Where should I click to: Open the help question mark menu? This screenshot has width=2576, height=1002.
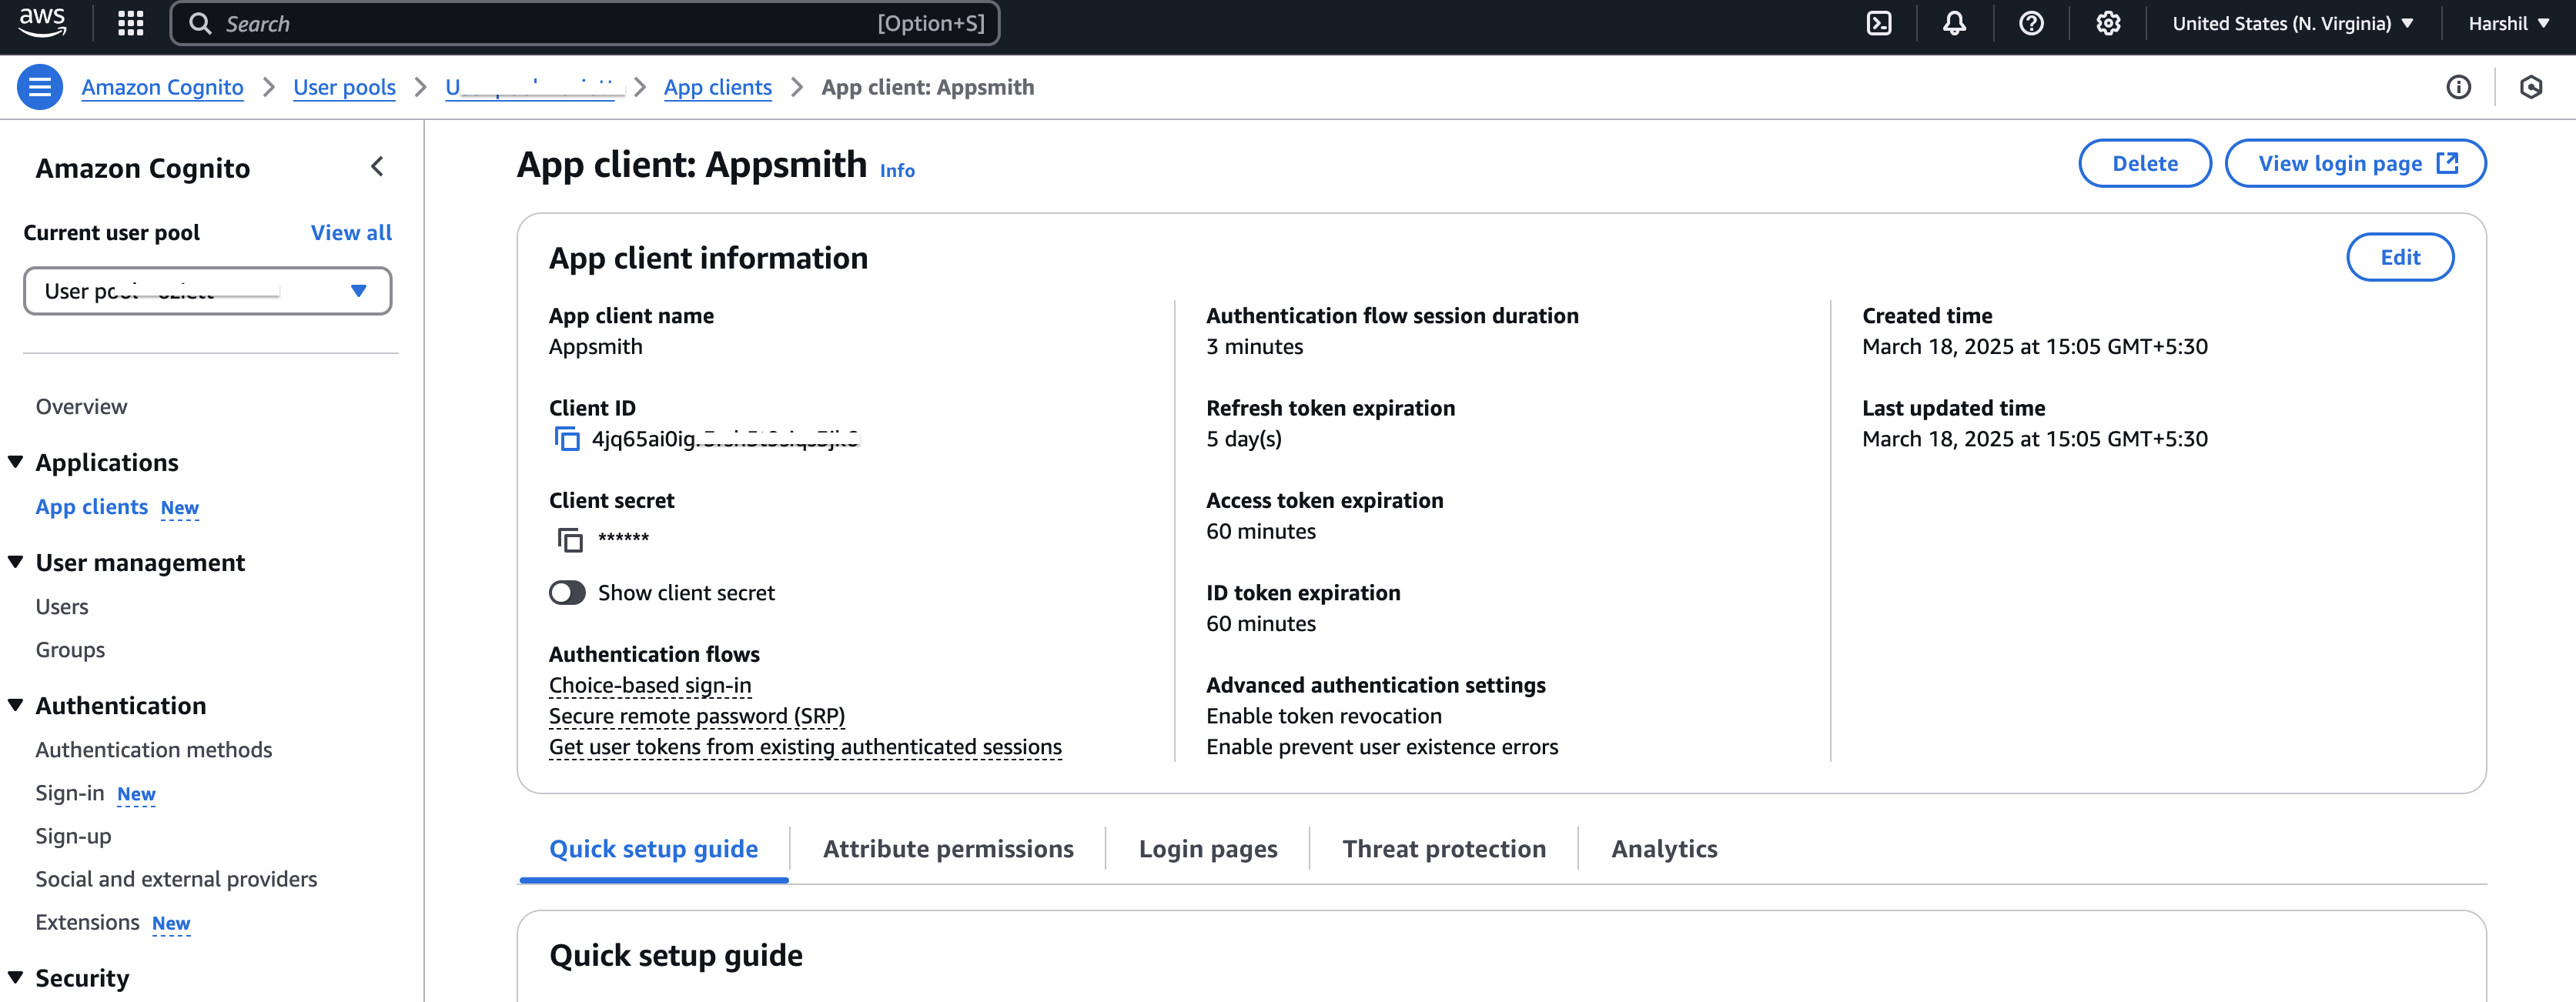[2031, 23]
